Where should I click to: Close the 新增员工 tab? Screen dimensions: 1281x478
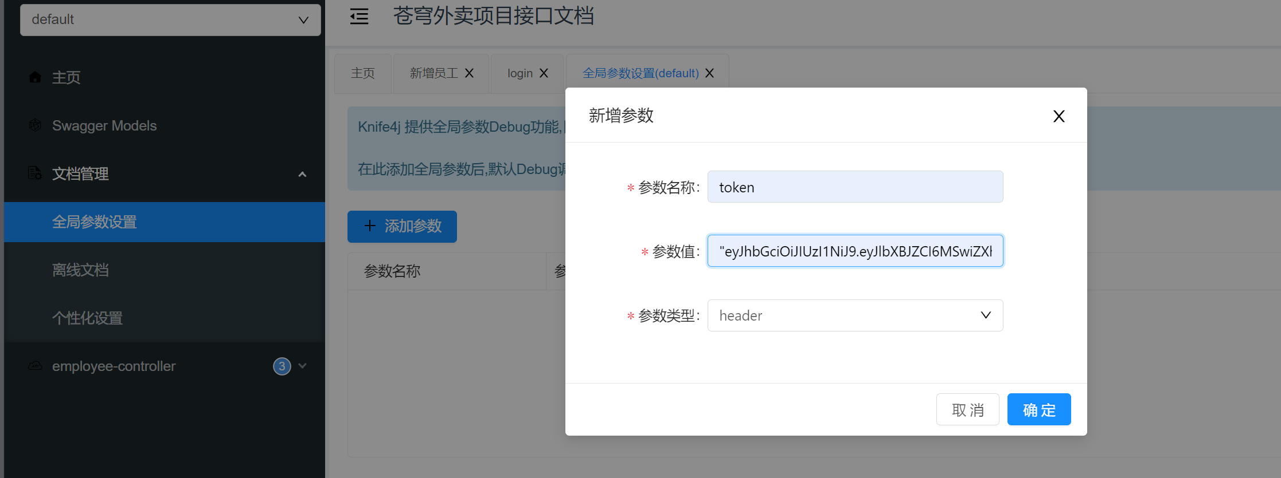[x=469, y=73]
